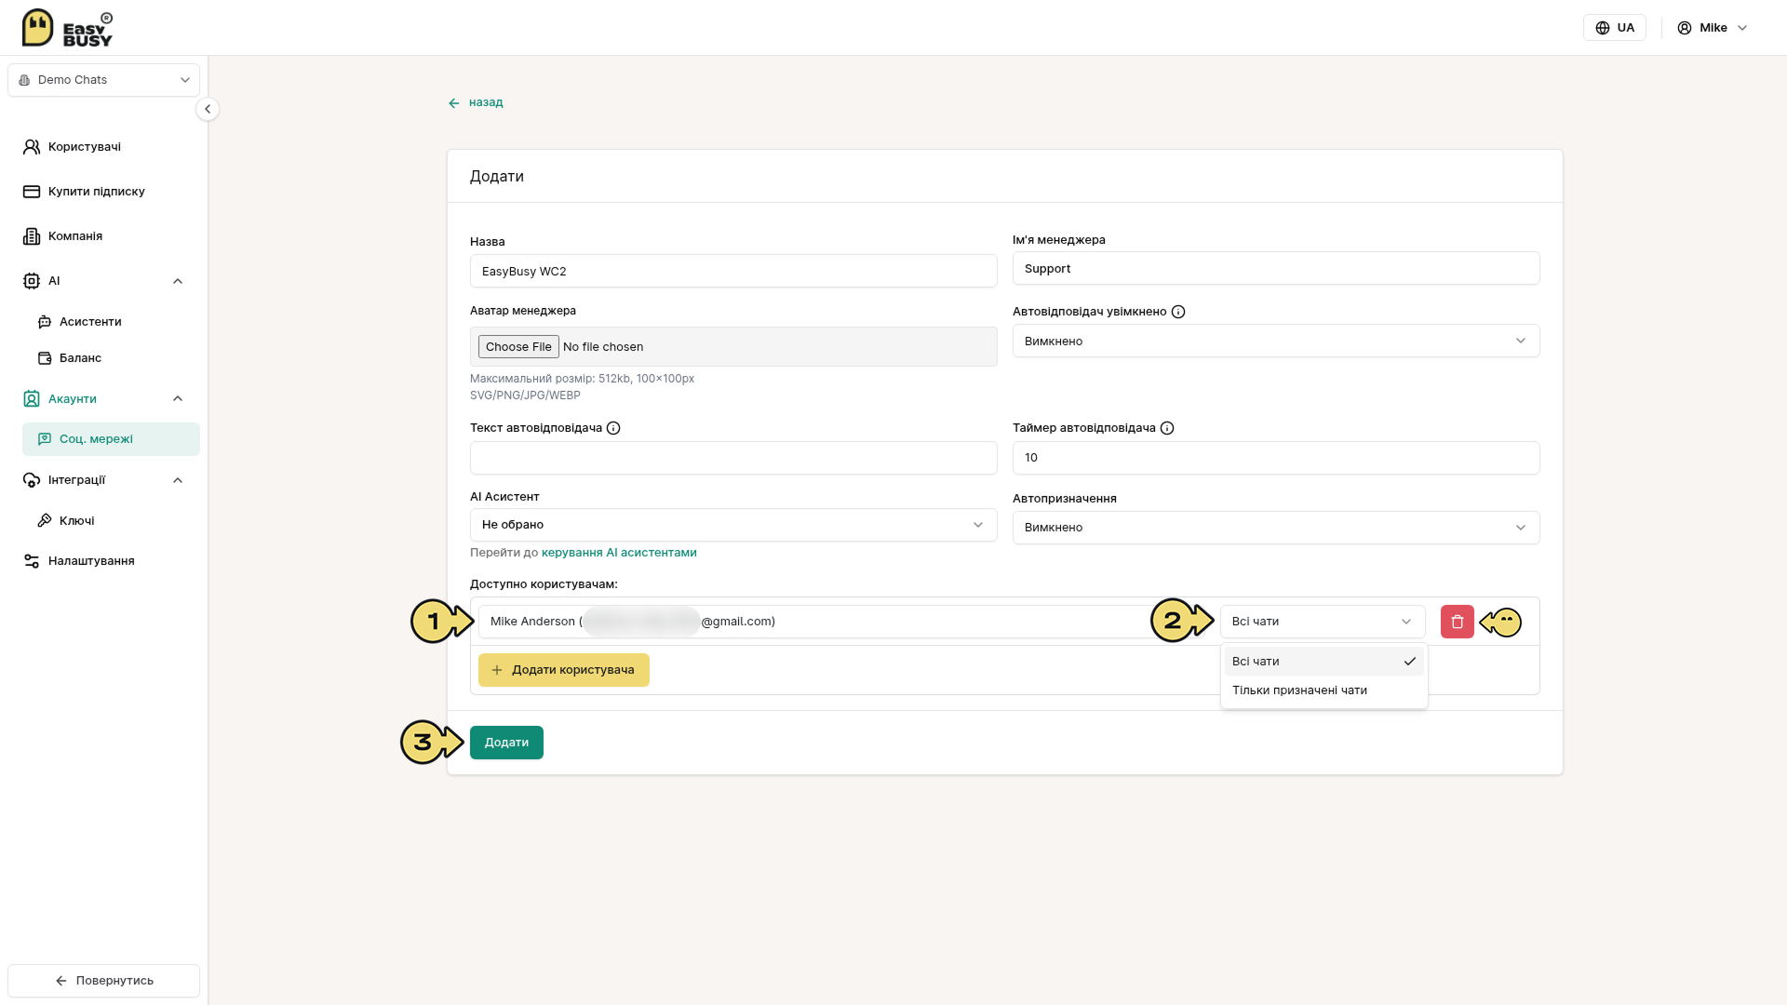Show the Текст автовідповідача info icon

tap(613, 428)
